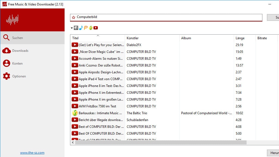Image resolution: width=279 pixels, height=157 pixels.
Task: Open the Suchen section in sidebar
Action: pos(32,38)
